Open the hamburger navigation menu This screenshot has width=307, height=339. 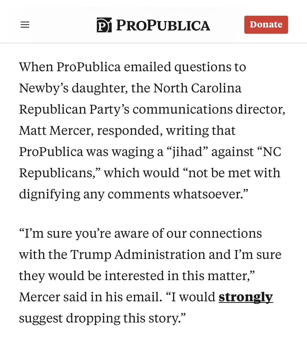coord(25,25)
